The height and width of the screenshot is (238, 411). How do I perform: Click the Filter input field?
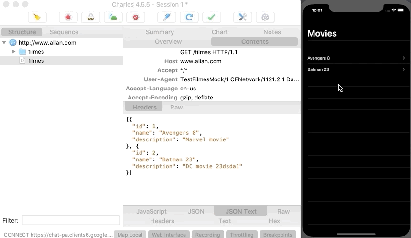point(71,220)
